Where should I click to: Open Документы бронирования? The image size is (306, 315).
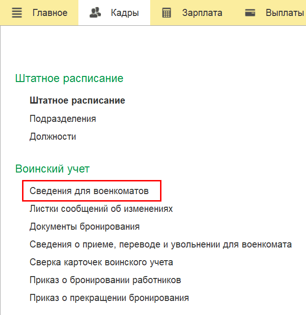[x=84, y=226]
